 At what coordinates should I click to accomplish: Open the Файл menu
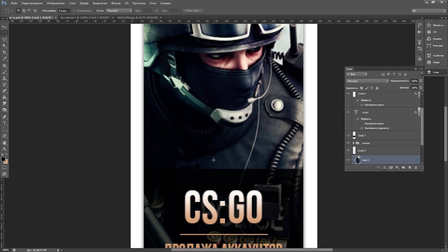point(14,3)
